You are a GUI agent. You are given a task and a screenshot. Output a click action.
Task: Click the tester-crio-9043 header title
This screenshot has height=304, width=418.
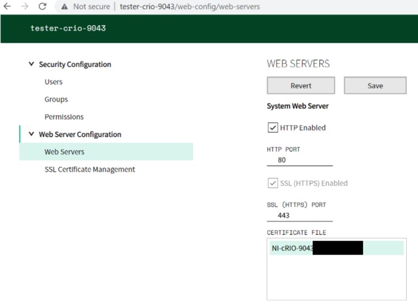pyautogui.click(x=68, y=28)
